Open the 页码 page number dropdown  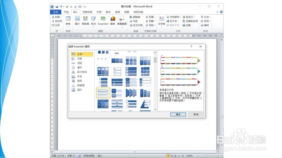pyautogui.click(x=150, y=25)
